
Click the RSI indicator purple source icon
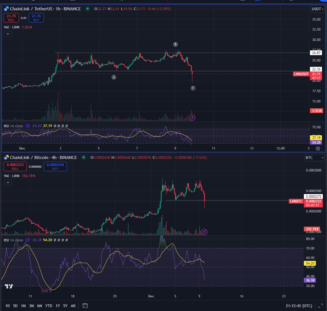click(28, 126)
